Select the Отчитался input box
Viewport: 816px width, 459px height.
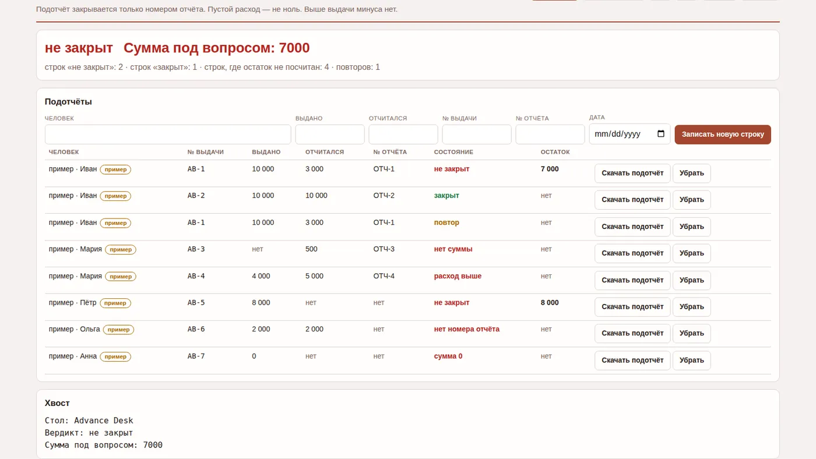click(403, 134)
